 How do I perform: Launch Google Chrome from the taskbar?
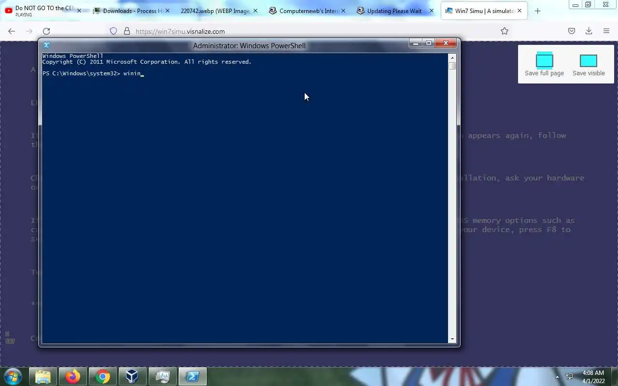pos(102,376)
